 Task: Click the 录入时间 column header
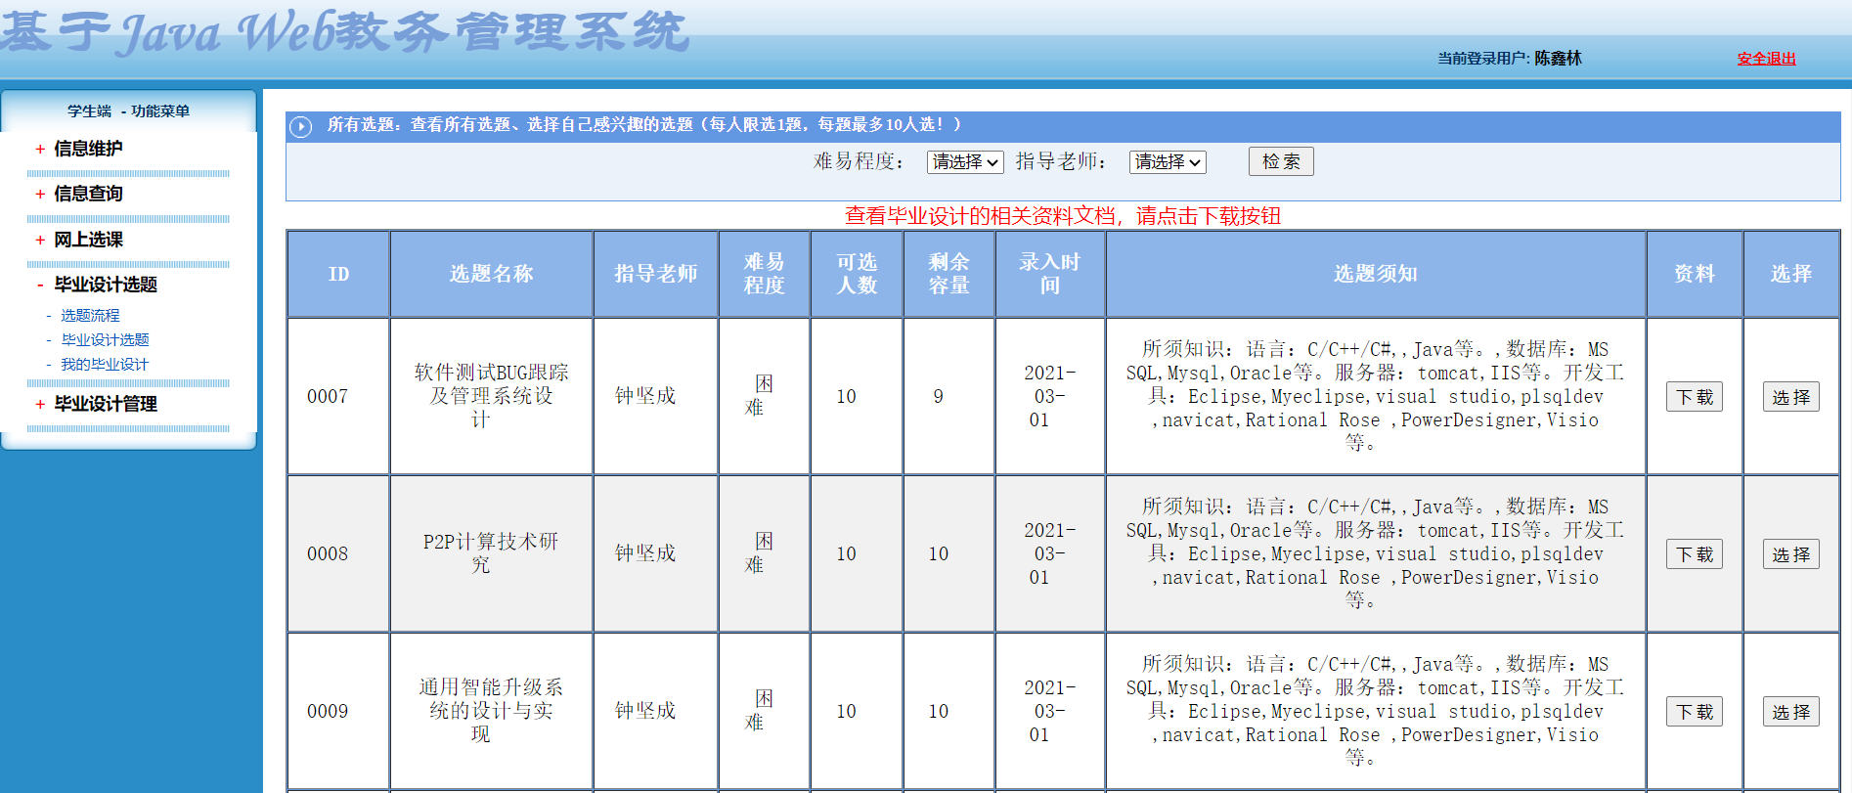coord(1050,275)
